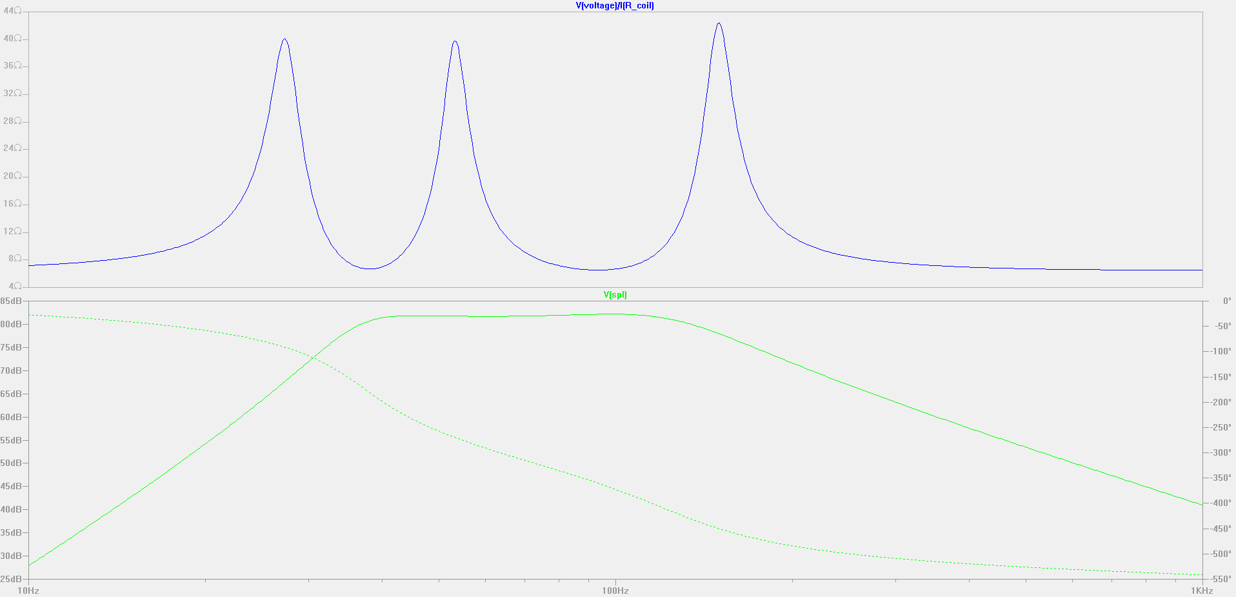Click the 30dB axis value
Viewport: 1236px width, 597px height.
[11, 556]
